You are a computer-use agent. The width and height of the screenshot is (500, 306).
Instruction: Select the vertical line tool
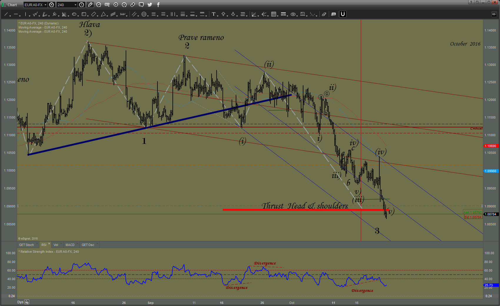pyautogui.click(x=26, y=14)
